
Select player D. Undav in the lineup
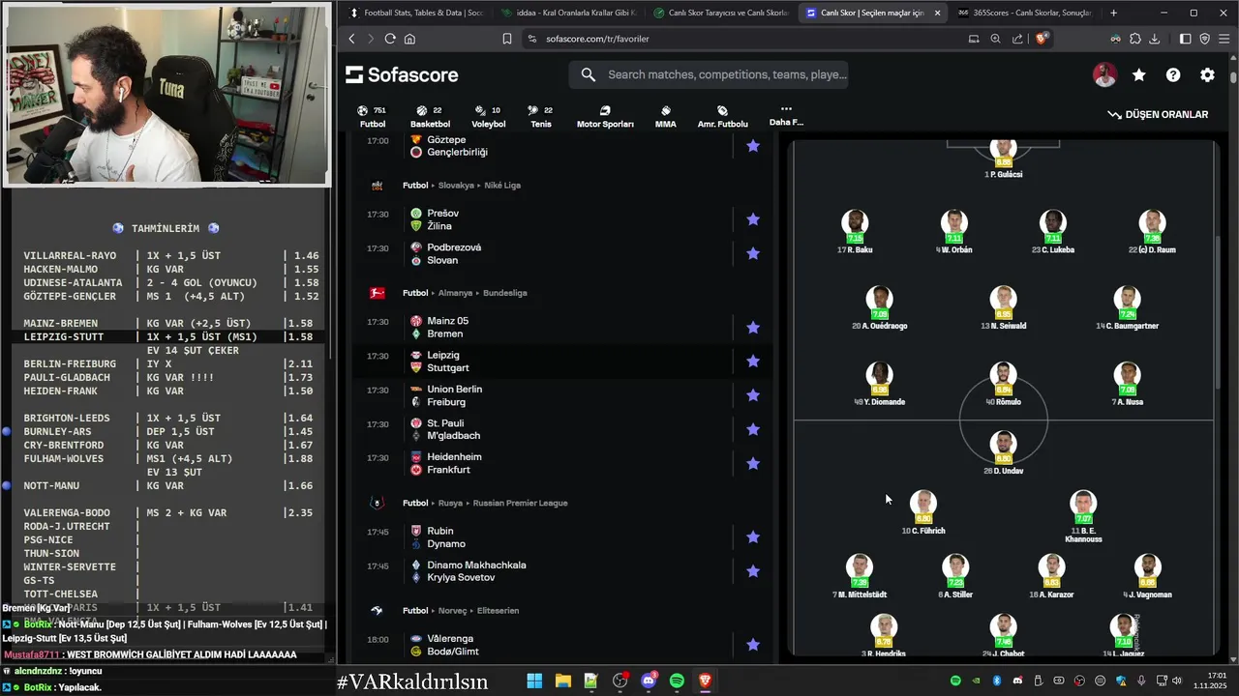click(1003, 453)
